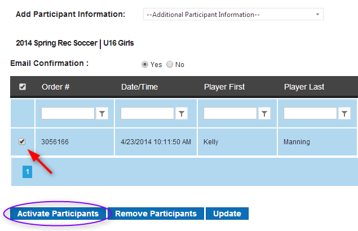Open filter icon for Player Last column
Screen dimensions: 358x231
tap(344, 113)
